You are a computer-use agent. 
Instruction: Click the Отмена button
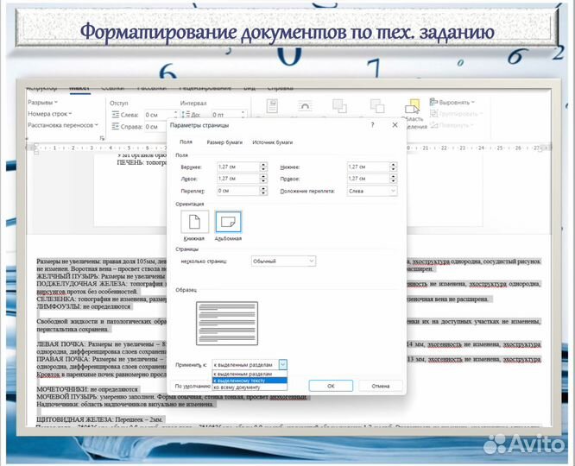tap(380, 386)
